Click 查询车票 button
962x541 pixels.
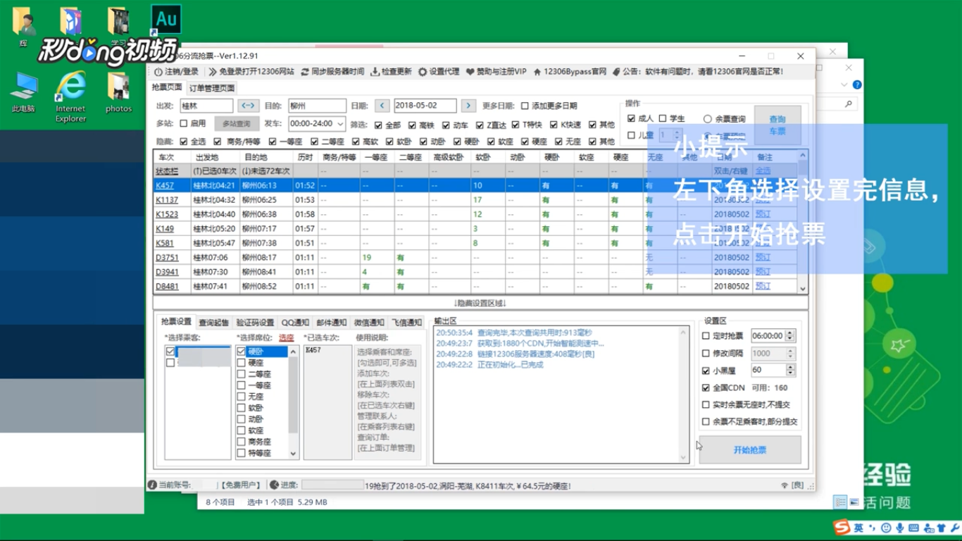click(777, 125)
